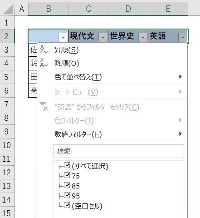Select row 10 header

[7, 145]
